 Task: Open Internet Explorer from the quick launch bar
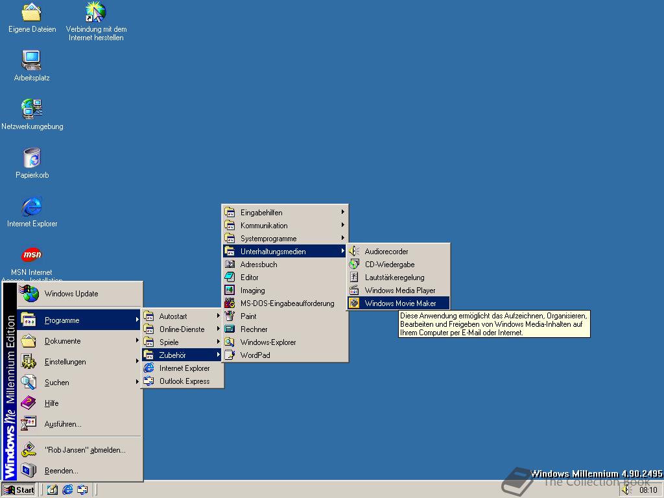67,490
